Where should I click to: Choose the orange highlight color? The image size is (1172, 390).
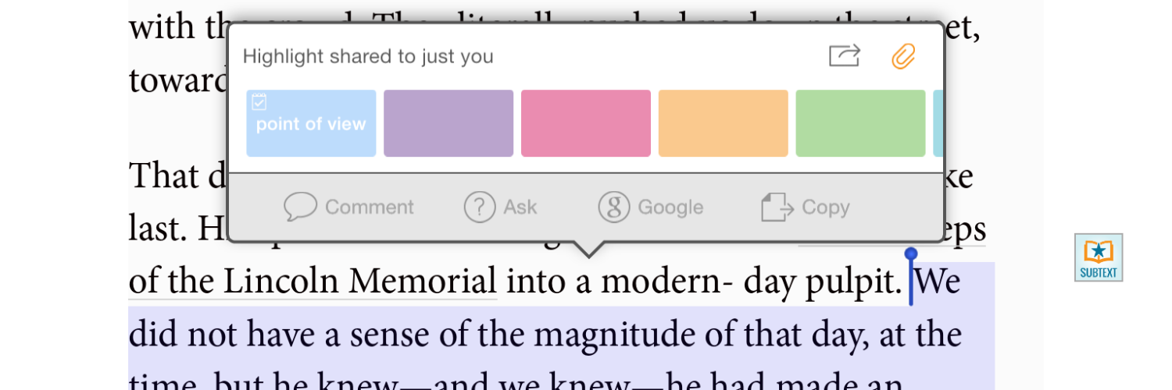(x=724, y=123)
